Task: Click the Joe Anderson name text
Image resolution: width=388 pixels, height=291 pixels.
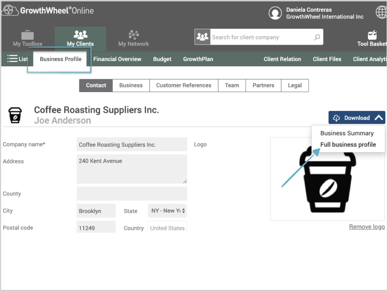Action: click(63, 120)
